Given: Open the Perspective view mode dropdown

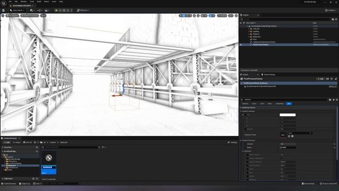Looking at the screenshot, I should pos(13,15).
